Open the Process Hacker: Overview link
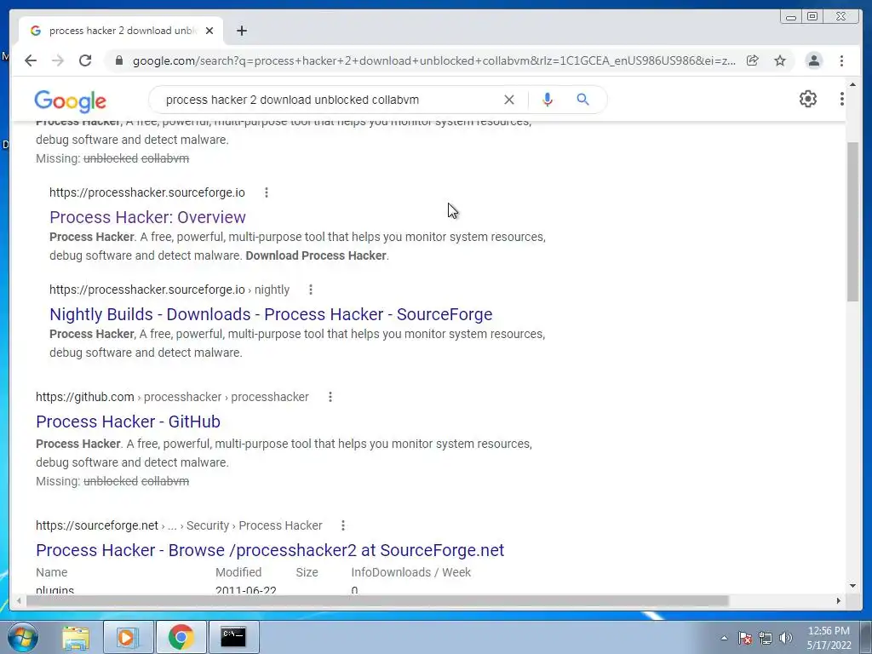The width and height of the screenshot is (872, 654). click(147, 217)
